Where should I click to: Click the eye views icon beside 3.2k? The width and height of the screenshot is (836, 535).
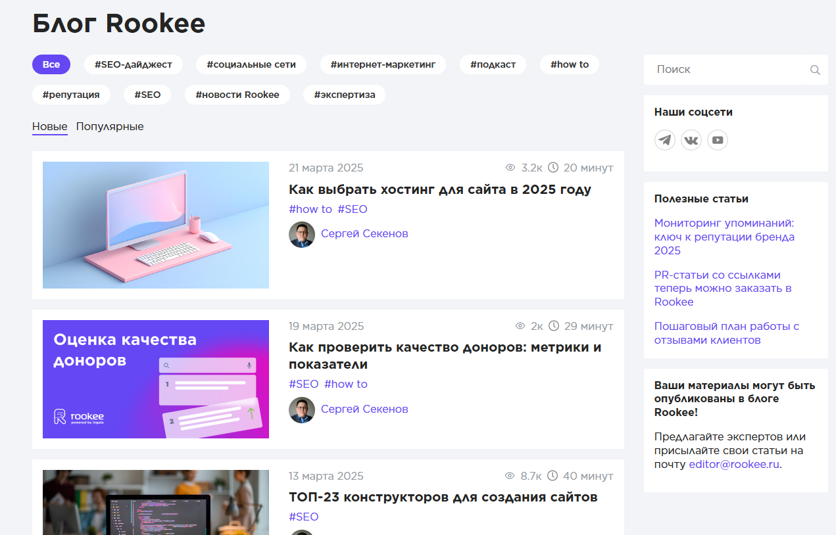click(510, 168)
